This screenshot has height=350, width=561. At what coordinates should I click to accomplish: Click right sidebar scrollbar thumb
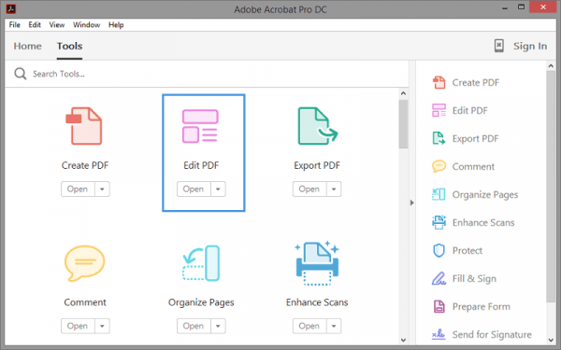[551, 187]
